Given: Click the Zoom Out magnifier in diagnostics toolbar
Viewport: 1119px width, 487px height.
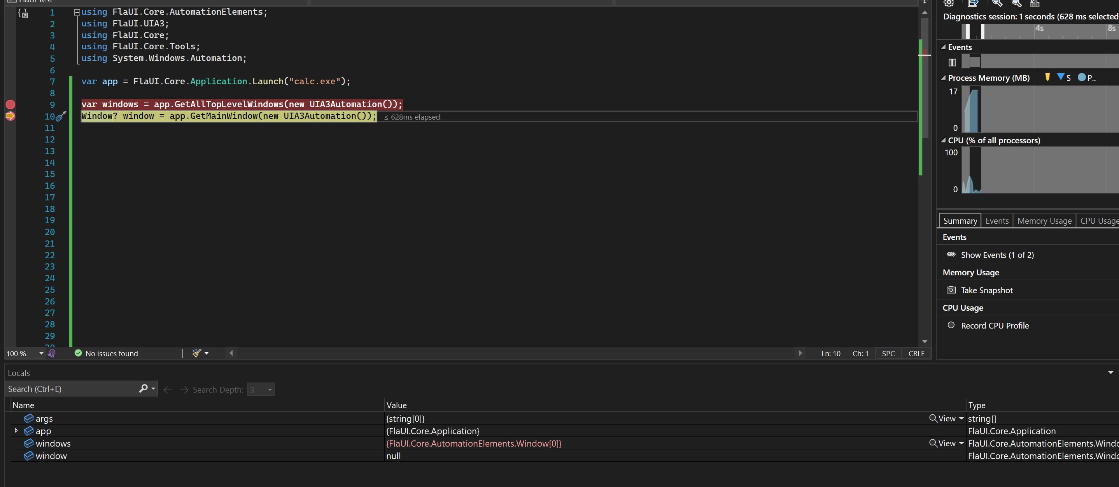Looking at the screenshot, I should [x=1016, y=3].
